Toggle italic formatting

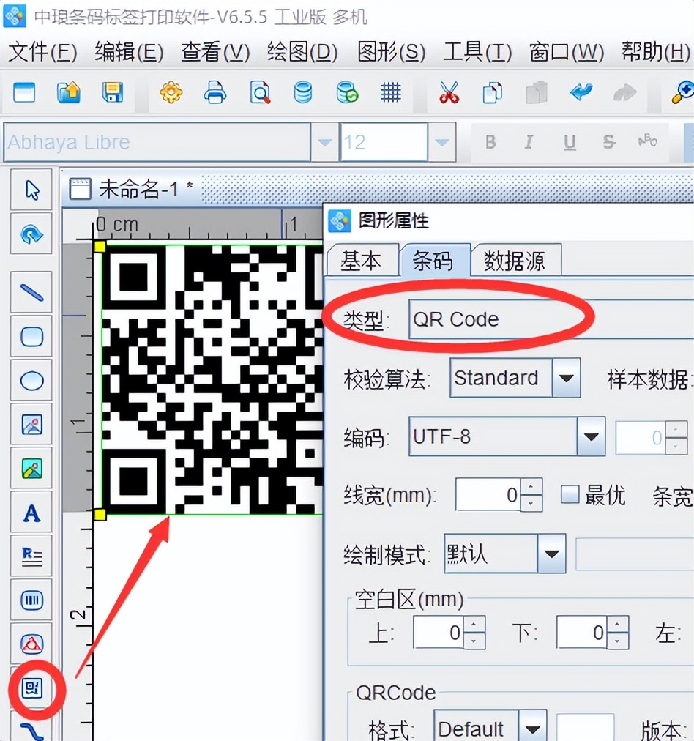coord(529,142)
